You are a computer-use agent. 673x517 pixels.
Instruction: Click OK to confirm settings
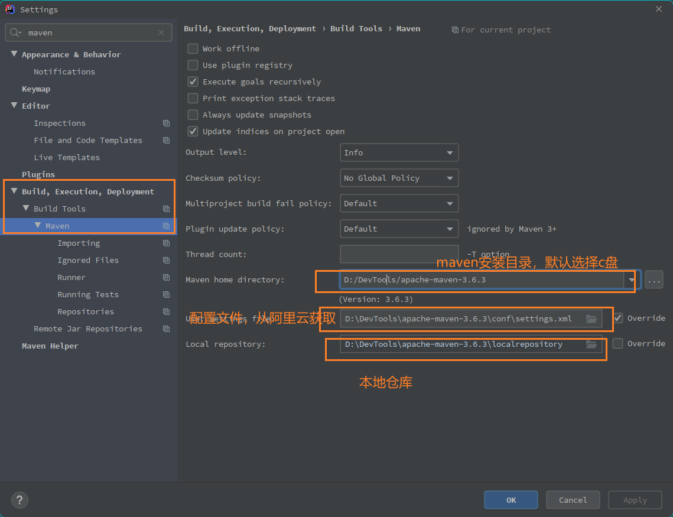click(x=511, y=500)
